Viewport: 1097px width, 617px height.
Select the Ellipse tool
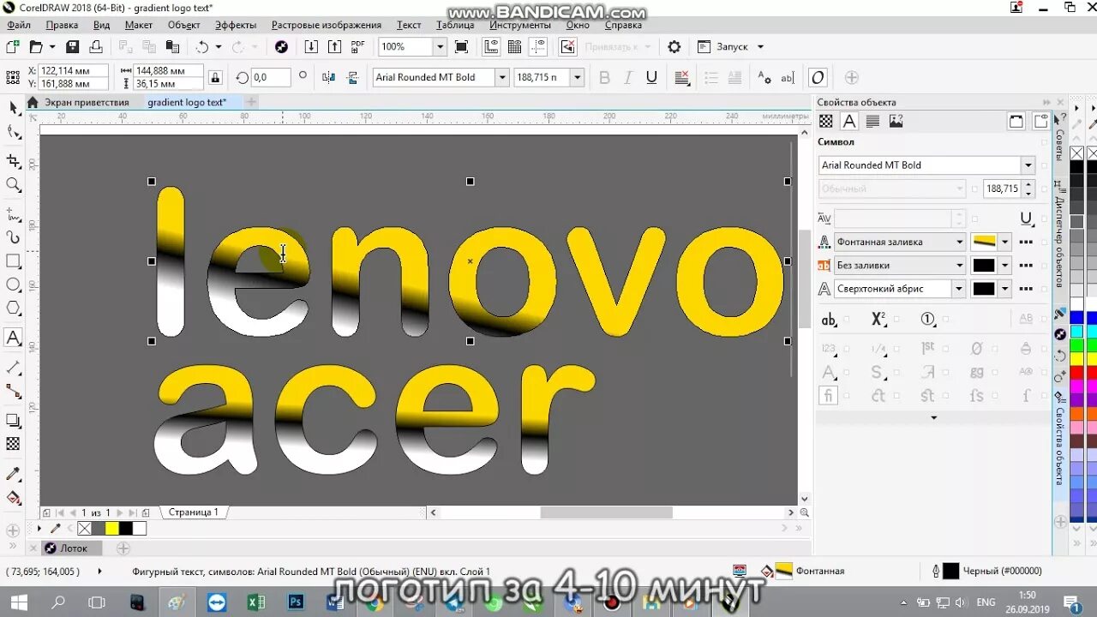[x=13, y=285]
